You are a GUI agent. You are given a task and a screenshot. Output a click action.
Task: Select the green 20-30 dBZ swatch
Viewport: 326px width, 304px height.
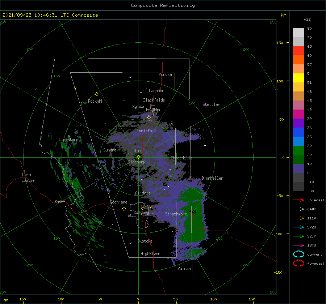(x=298, y=150)
